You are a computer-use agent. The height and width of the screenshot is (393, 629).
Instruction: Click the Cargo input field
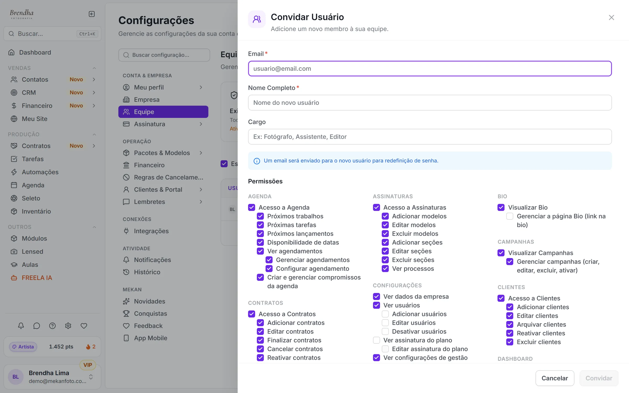pyautogui.click(x=430, y=137)
